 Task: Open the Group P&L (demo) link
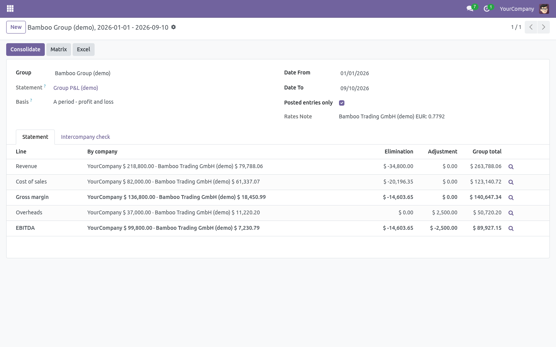click(76, 88)
